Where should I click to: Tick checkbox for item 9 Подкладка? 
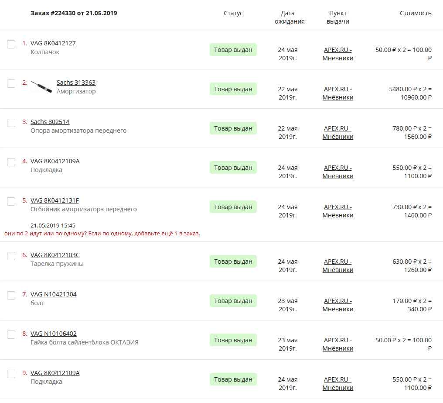(x=11, y=374)
